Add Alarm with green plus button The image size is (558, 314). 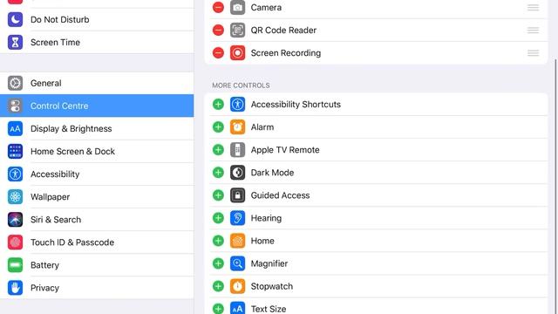click(218, 127)
